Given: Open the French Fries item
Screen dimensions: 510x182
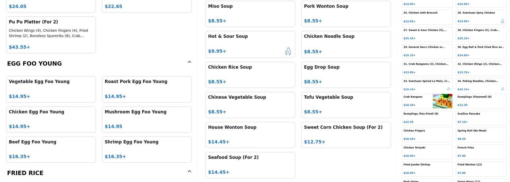Looking at the screenshot, I should (x=481, y=152).
